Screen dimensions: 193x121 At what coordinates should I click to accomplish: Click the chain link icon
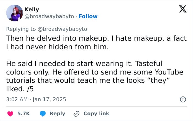tap(76, 114)
